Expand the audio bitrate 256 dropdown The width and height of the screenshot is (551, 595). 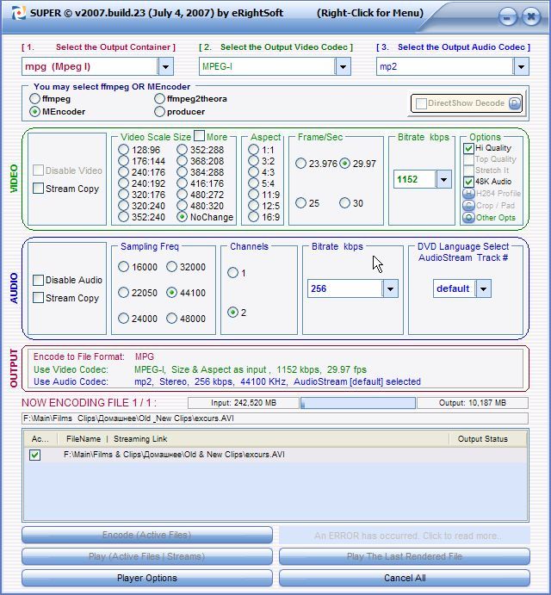pyautogui.click(x=390, y=288)
